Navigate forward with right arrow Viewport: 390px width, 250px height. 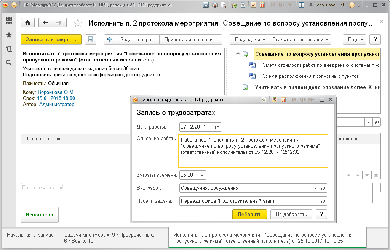[x=59, y=23]
